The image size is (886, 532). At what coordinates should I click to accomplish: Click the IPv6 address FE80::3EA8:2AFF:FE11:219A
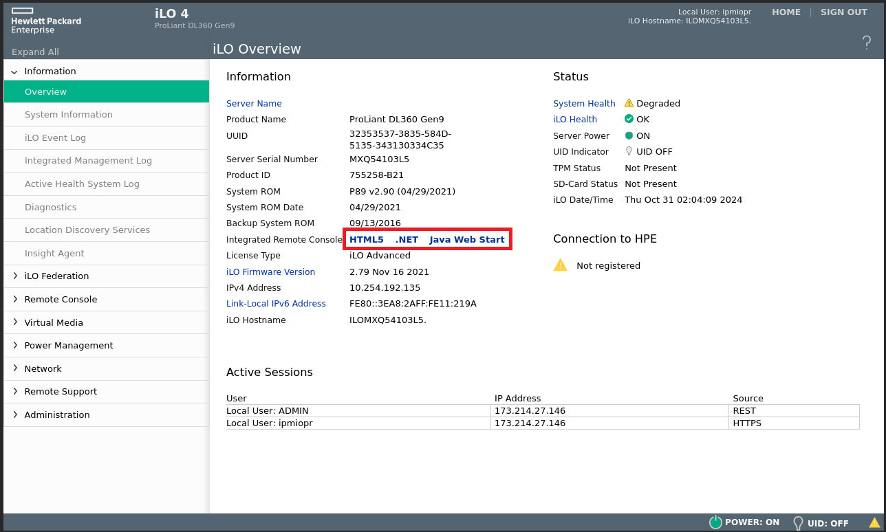click(x=413, y=303)
